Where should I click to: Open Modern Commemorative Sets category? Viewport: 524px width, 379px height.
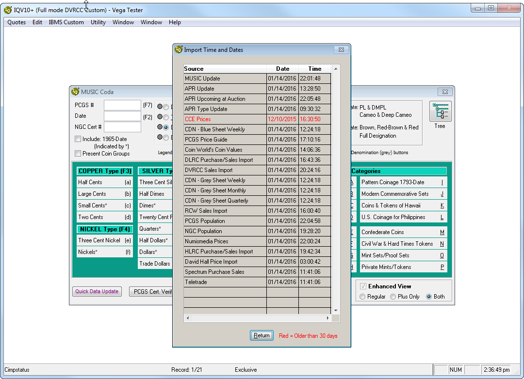point(403,194)
